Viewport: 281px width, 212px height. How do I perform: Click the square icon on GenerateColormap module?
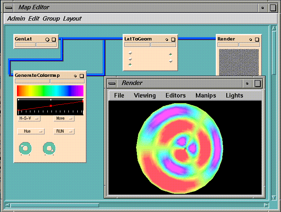click(81, 76)
